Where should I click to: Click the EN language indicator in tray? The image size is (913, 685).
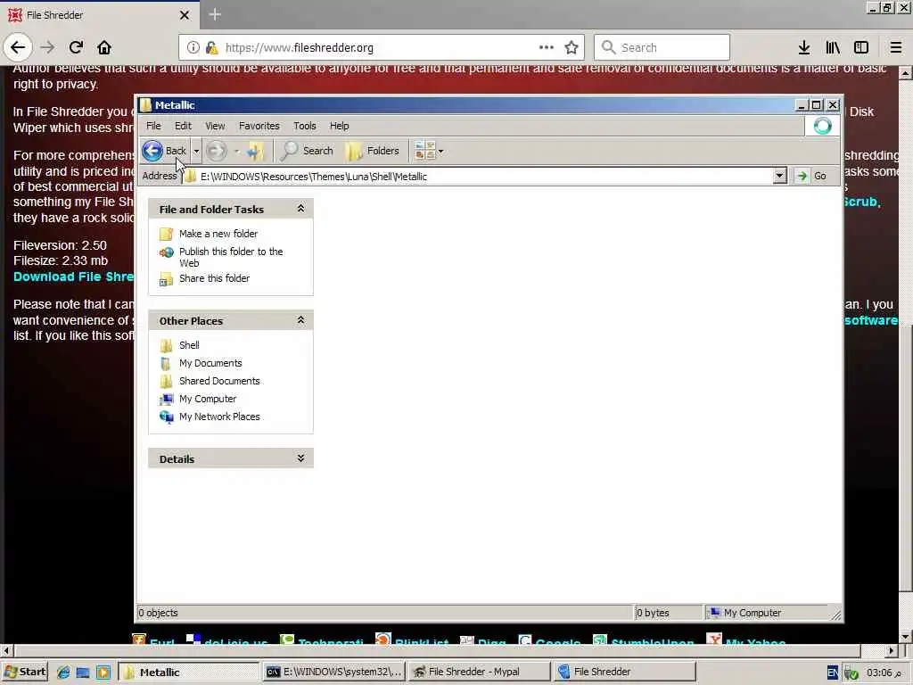(833, 673)
